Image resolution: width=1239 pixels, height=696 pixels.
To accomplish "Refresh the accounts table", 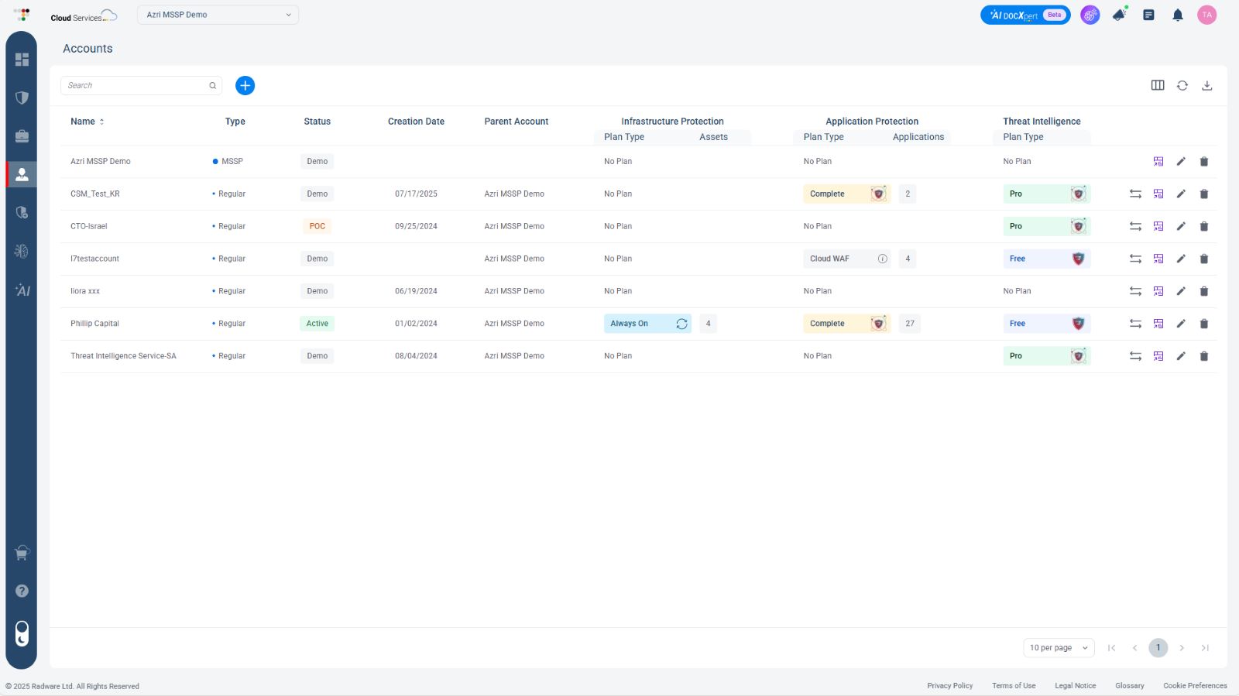I will 1182,85.
